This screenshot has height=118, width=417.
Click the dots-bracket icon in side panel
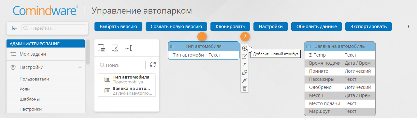pos(129,48)
